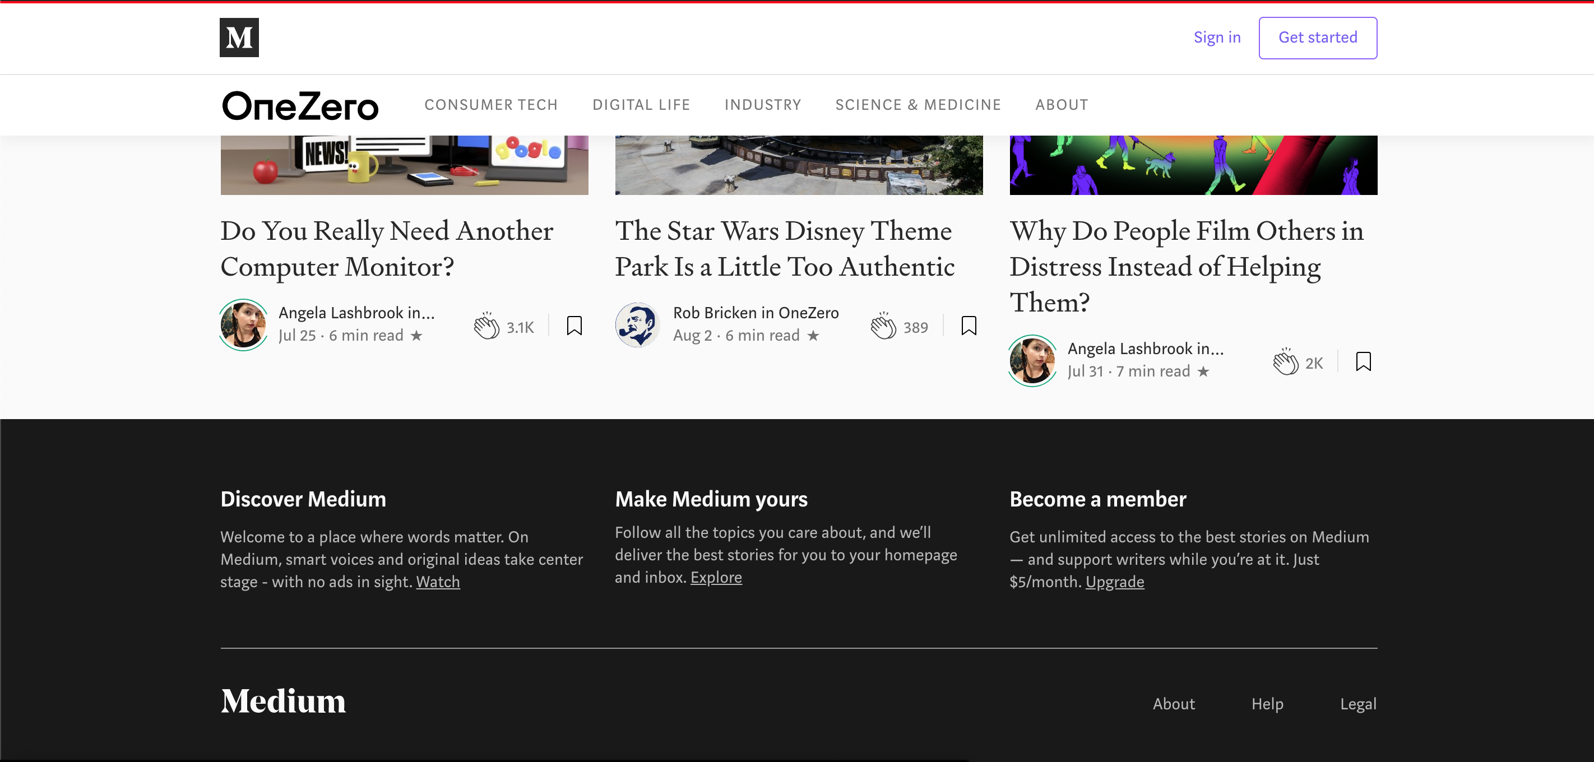Open Angela Lashbrook's avatar under Computer Monitor article
The image size is (1594, 762).
pos(244,325)
